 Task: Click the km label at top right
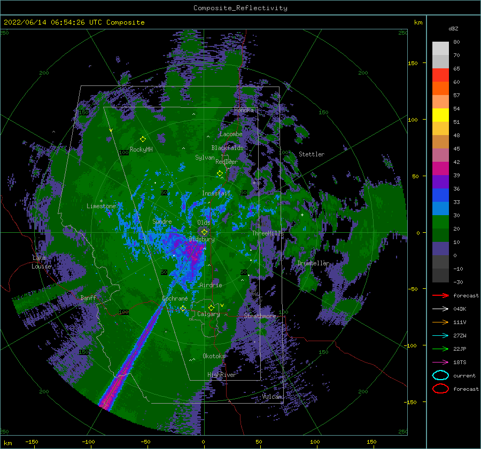pyautogui.click(x=418, y=22)
